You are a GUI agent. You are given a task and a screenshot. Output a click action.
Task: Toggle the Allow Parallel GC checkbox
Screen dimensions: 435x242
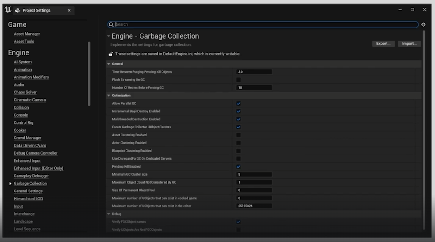(x=238, y=104)
